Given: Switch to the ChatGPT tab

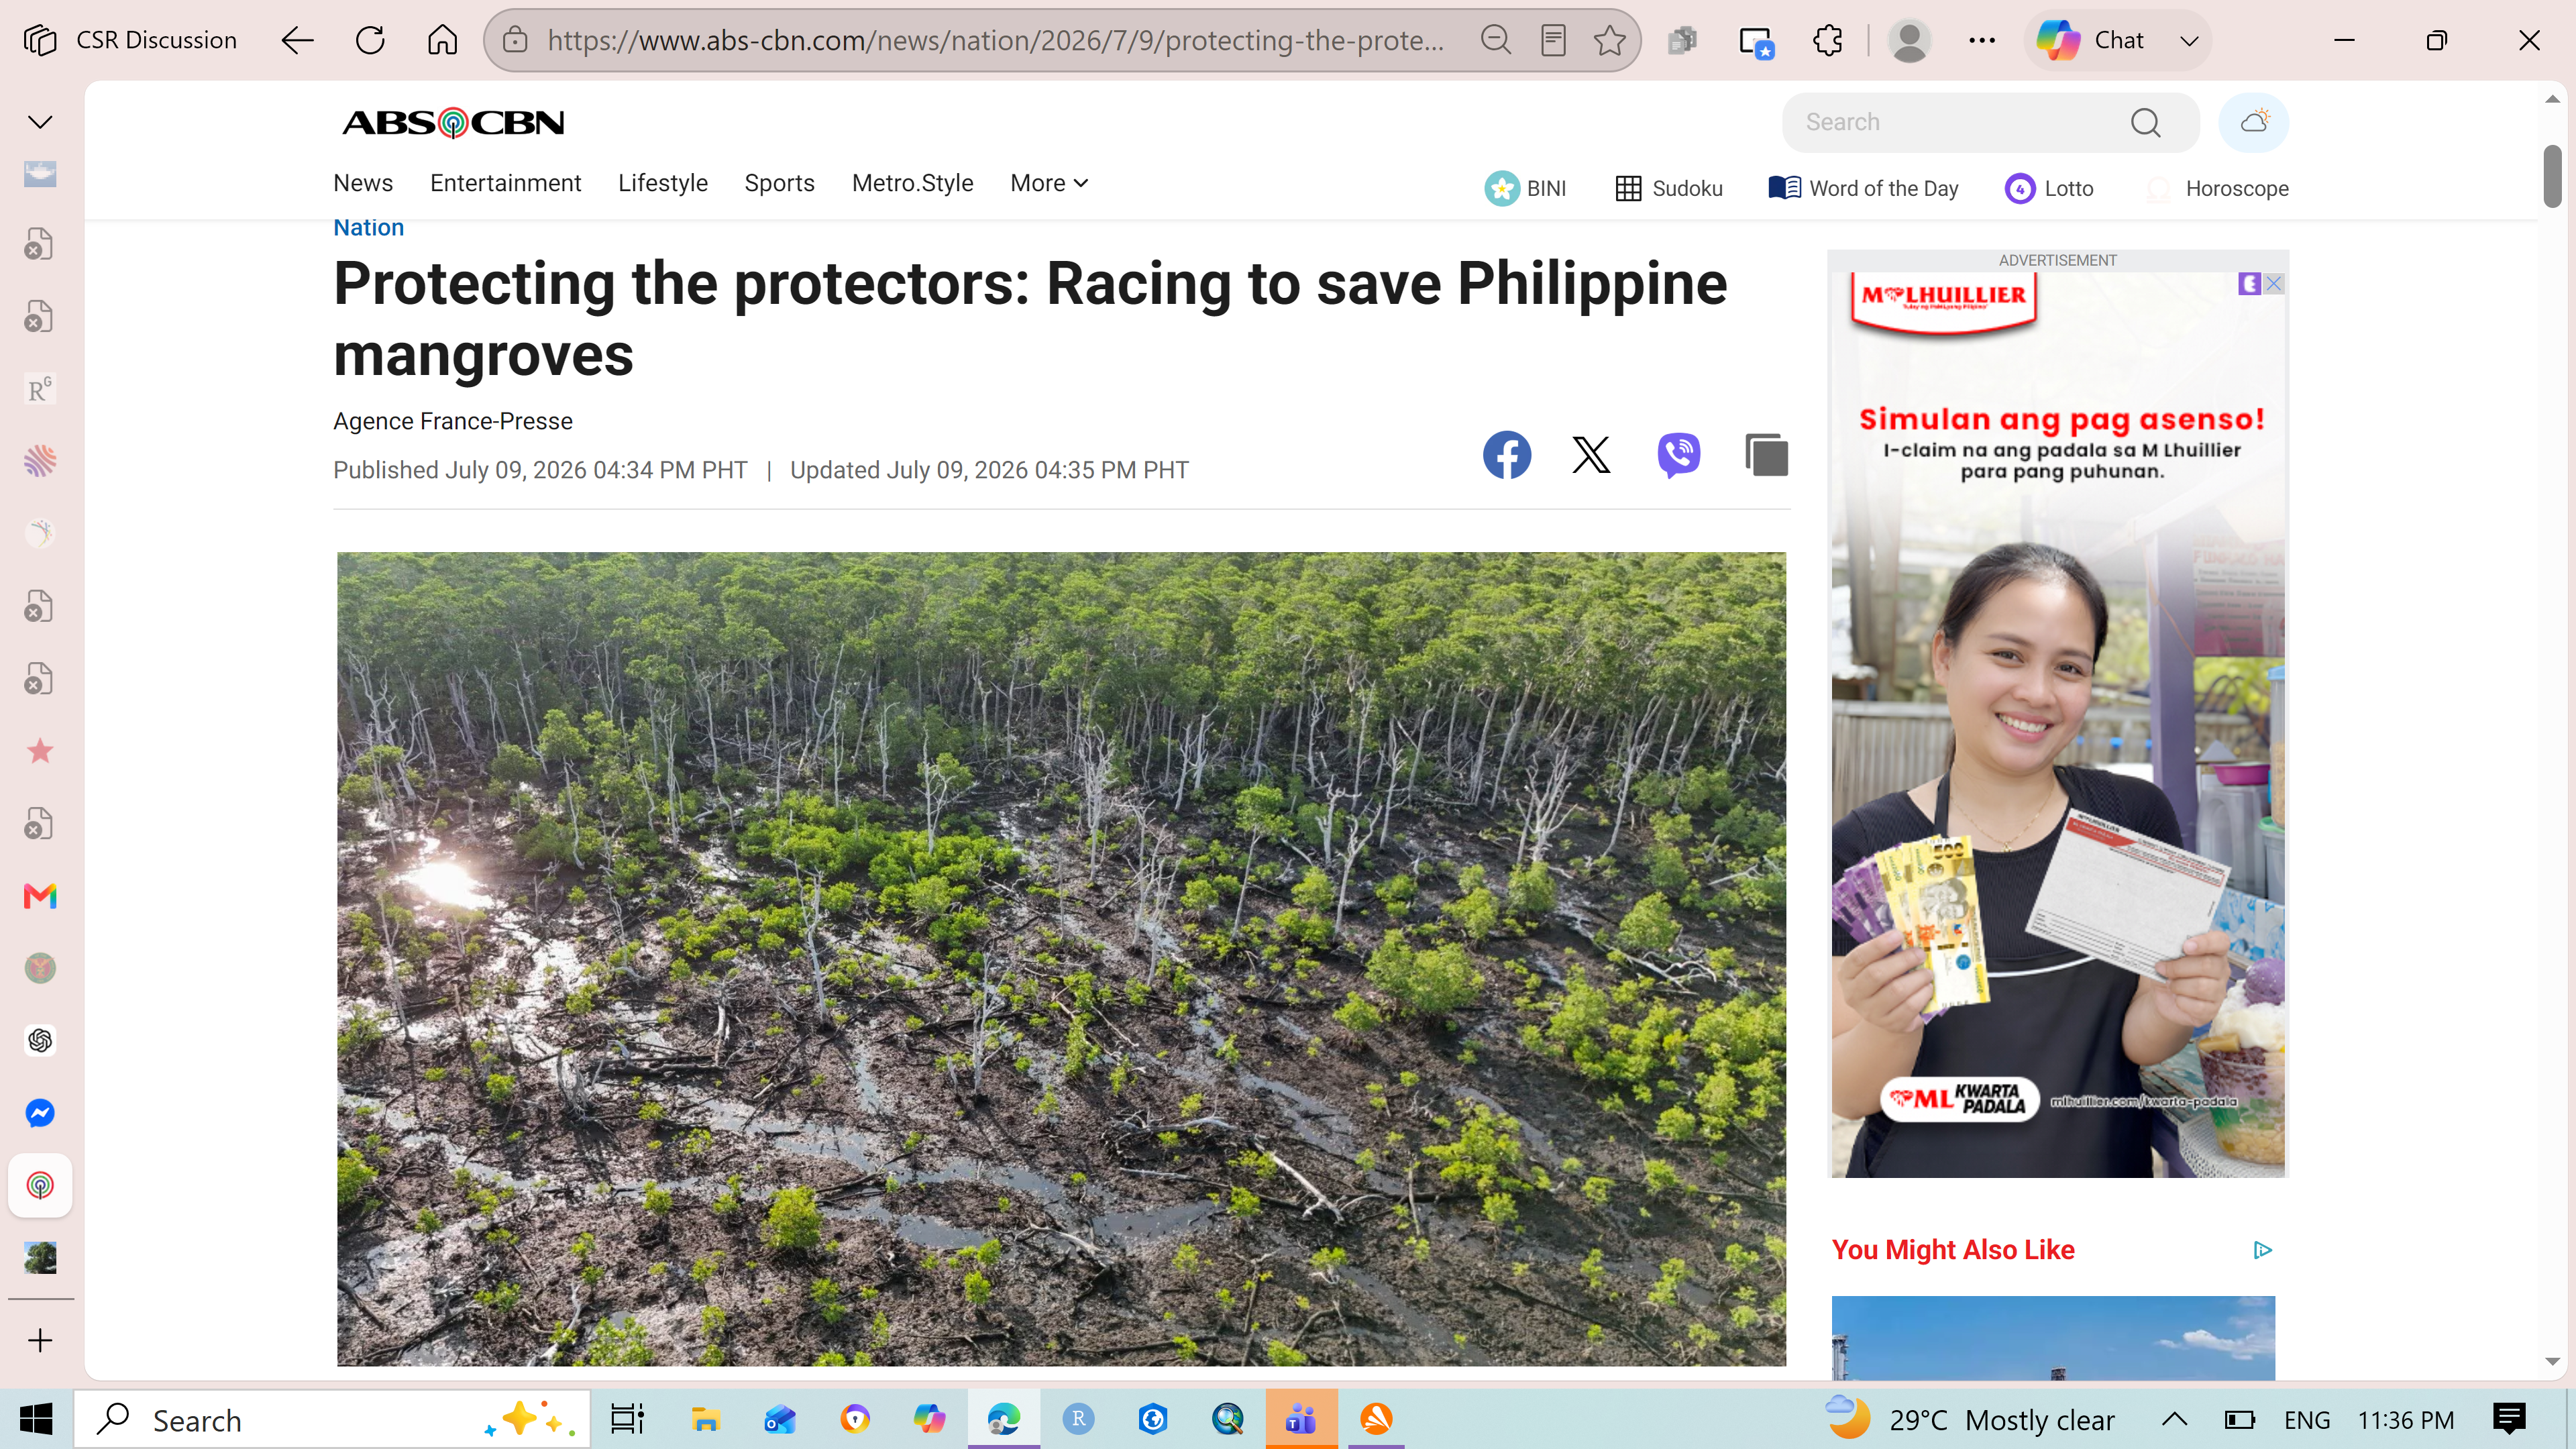Looking at the screenshot, I should [40, 1041].
